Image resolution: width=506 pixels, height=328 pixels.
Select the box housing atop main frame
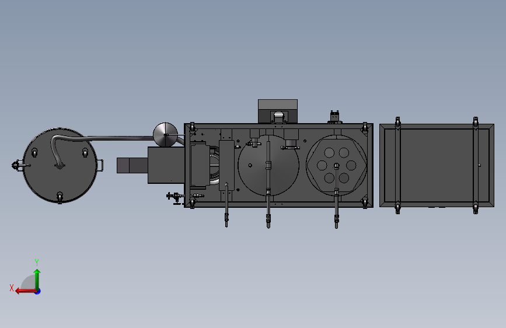278,111
